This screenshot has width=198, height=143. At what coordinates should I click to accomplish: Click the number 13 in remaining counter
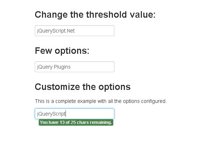click(62, 122)
